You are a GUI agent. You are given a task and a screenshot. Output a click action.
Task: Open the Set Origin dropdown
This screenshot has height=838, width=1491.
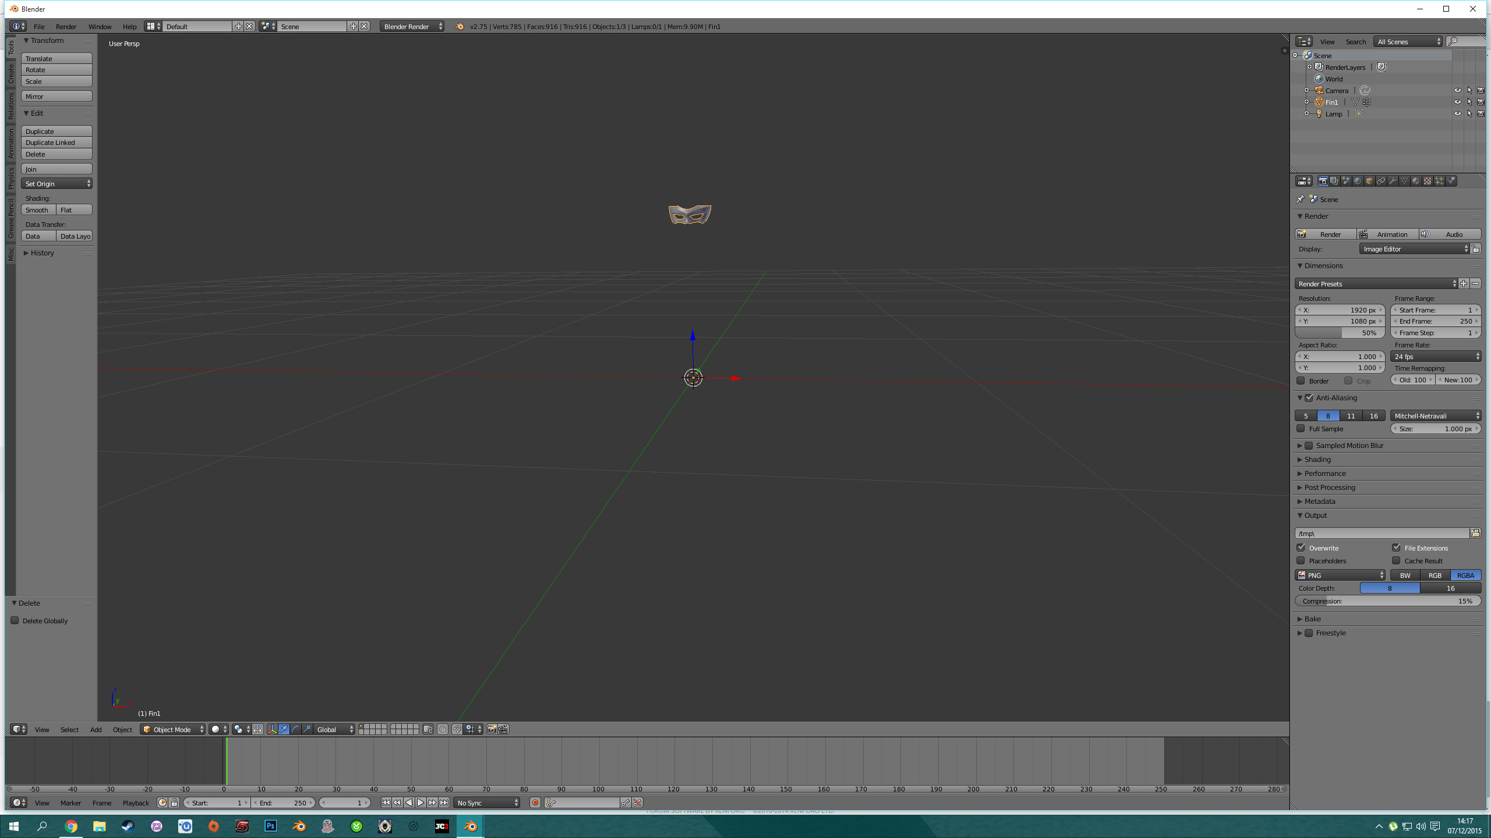[x=56, y=184]
